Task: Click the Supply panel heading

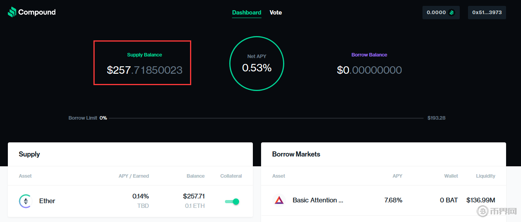Action: [29, 154]
